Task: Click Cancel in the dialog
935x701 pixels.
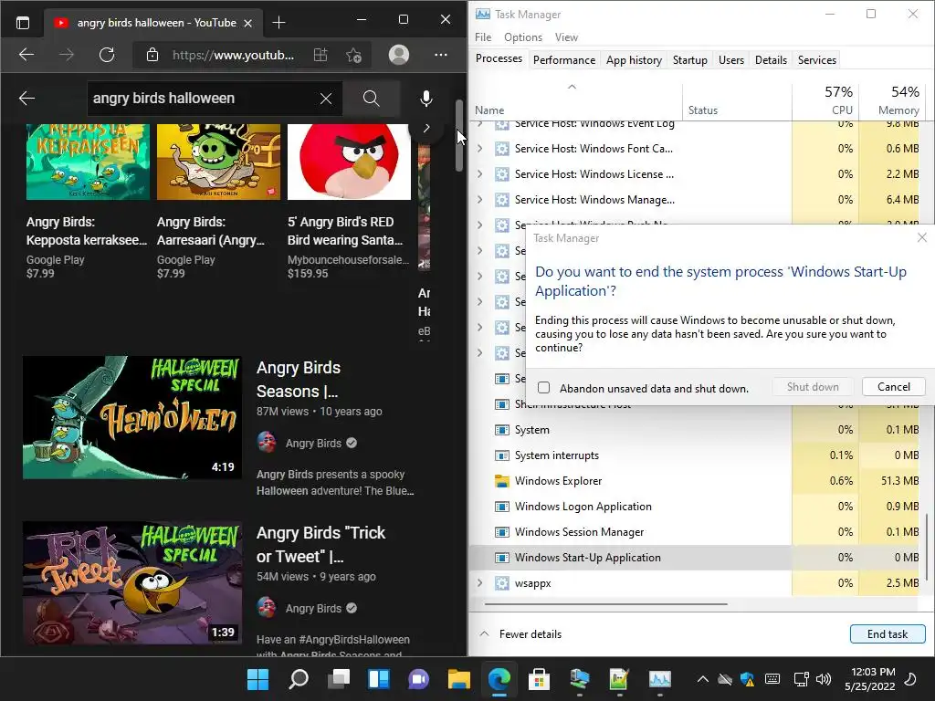Action: click(894, 387)
